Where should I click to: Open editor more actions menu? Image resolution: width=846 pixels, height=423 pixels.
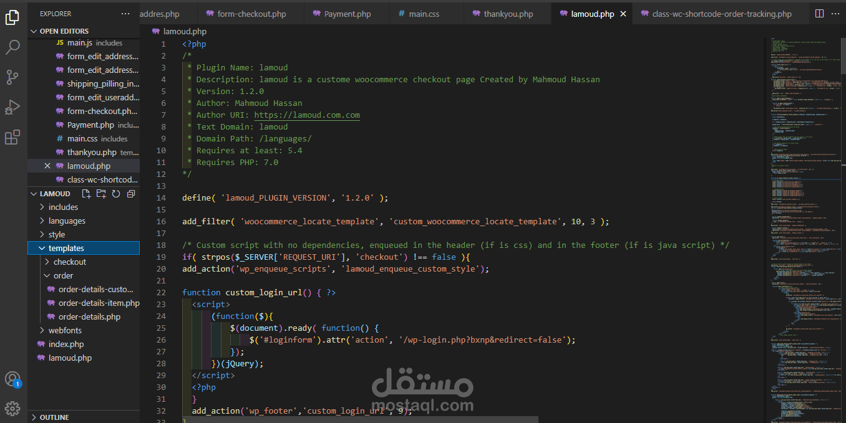(836, 14)
